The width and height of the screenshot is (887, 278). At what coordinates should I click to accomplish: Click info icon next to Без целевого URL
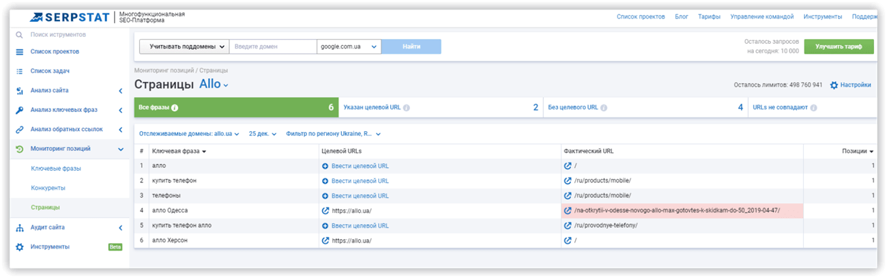(x=604, y=108)
